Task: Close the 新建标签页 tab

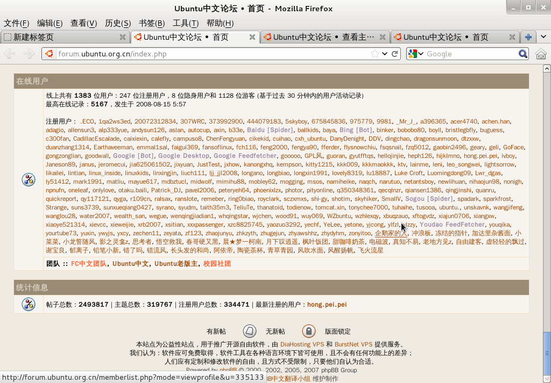Action: [123, 37]
